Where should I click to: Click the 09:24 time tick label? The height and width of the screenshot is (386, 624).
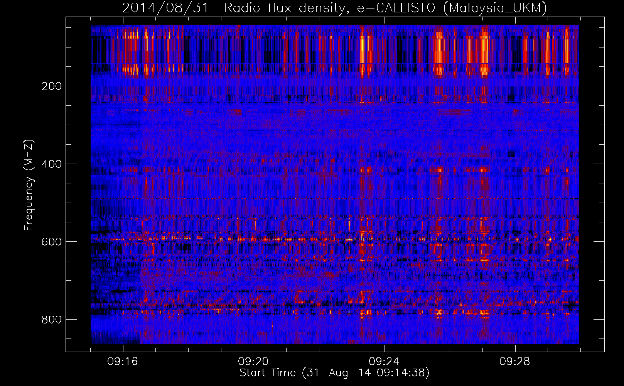pos(384,362)
